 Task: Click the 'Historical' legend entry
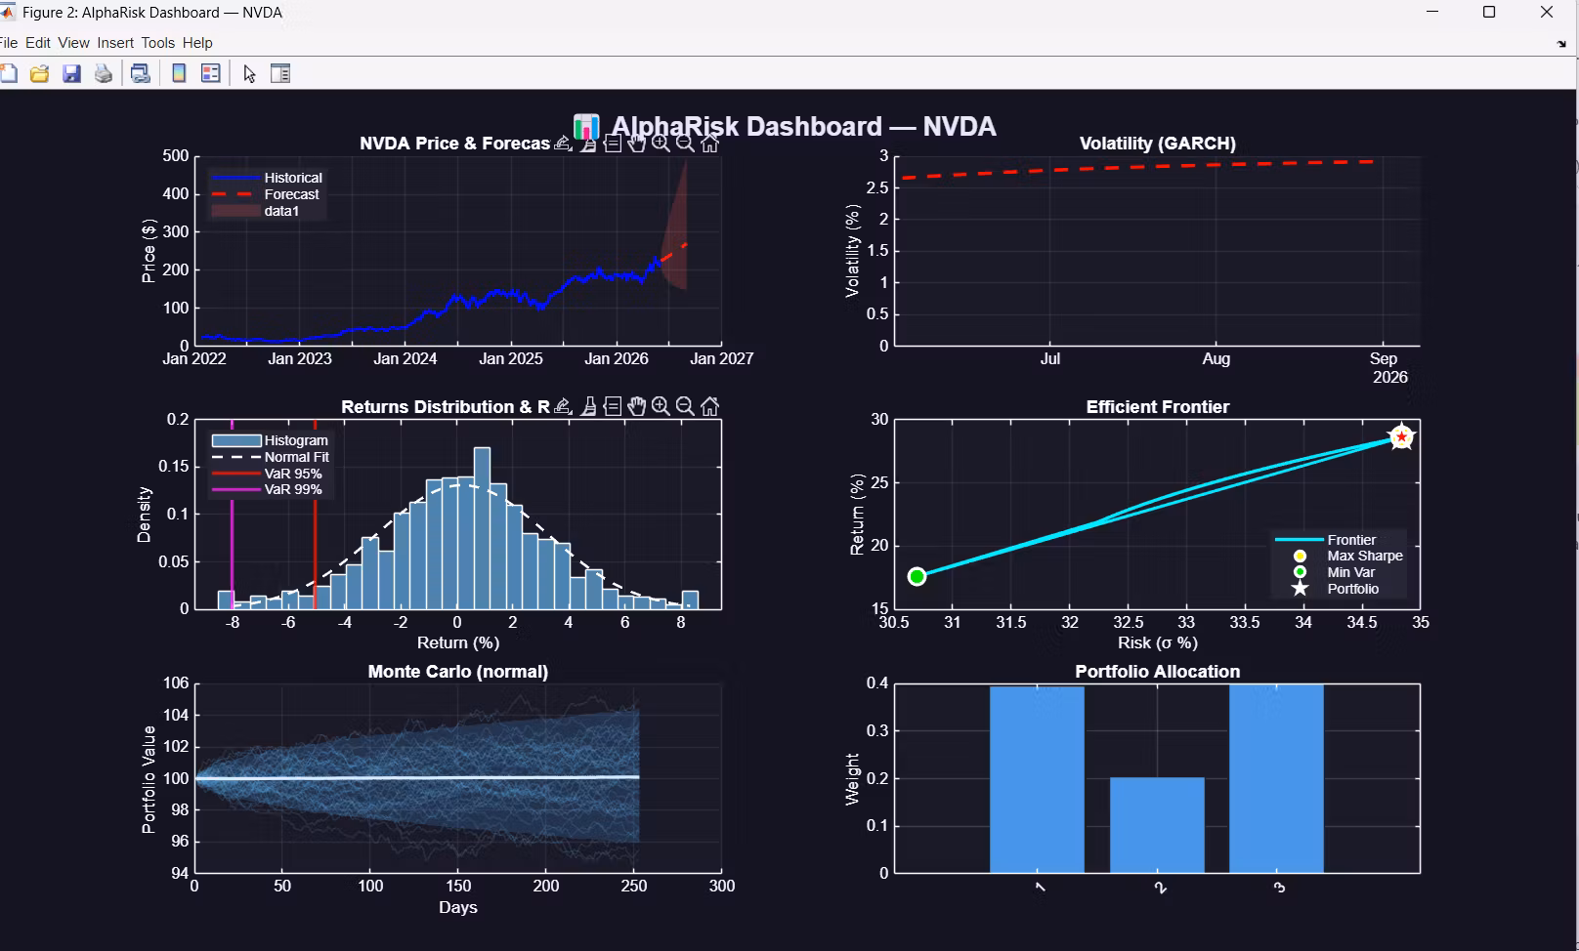(293, 178)
